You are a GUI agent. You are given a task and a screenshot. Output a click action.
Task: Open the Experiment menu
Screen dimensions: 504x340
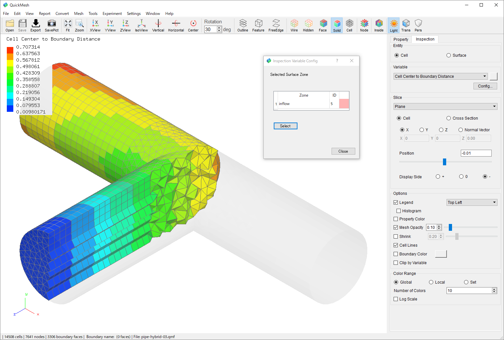click(x=112, y=14)
